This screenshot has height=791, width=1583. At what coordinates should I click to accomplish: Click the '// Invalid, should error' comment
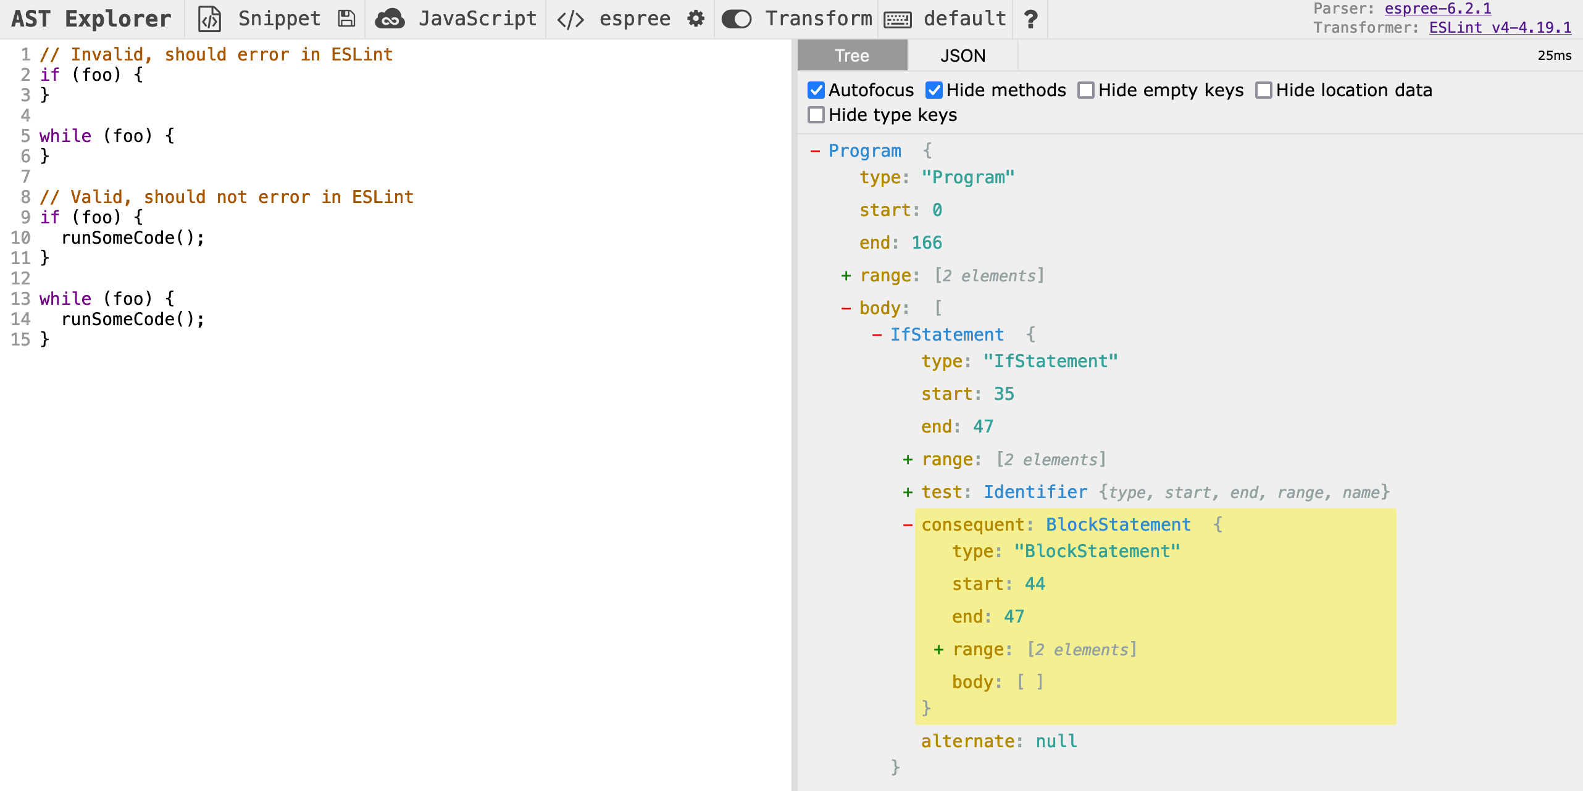click(x=216, y=54)
